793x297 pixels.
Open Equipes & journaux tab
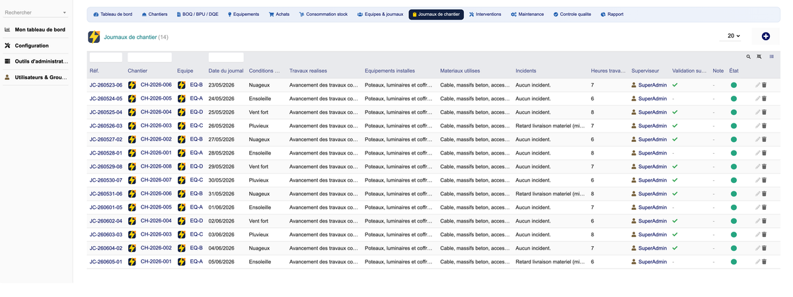point(380,15)
